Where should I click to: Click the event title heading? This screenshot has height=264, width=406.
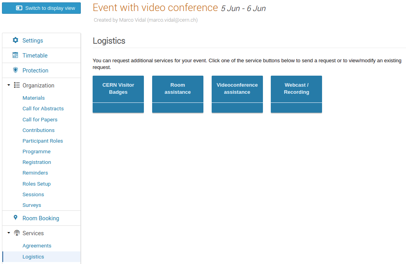coord(155,7)
